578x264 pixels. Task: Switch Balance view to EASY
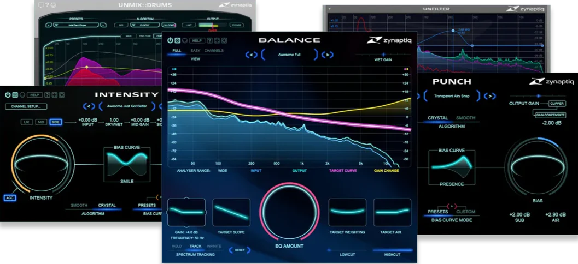(195, 50)
